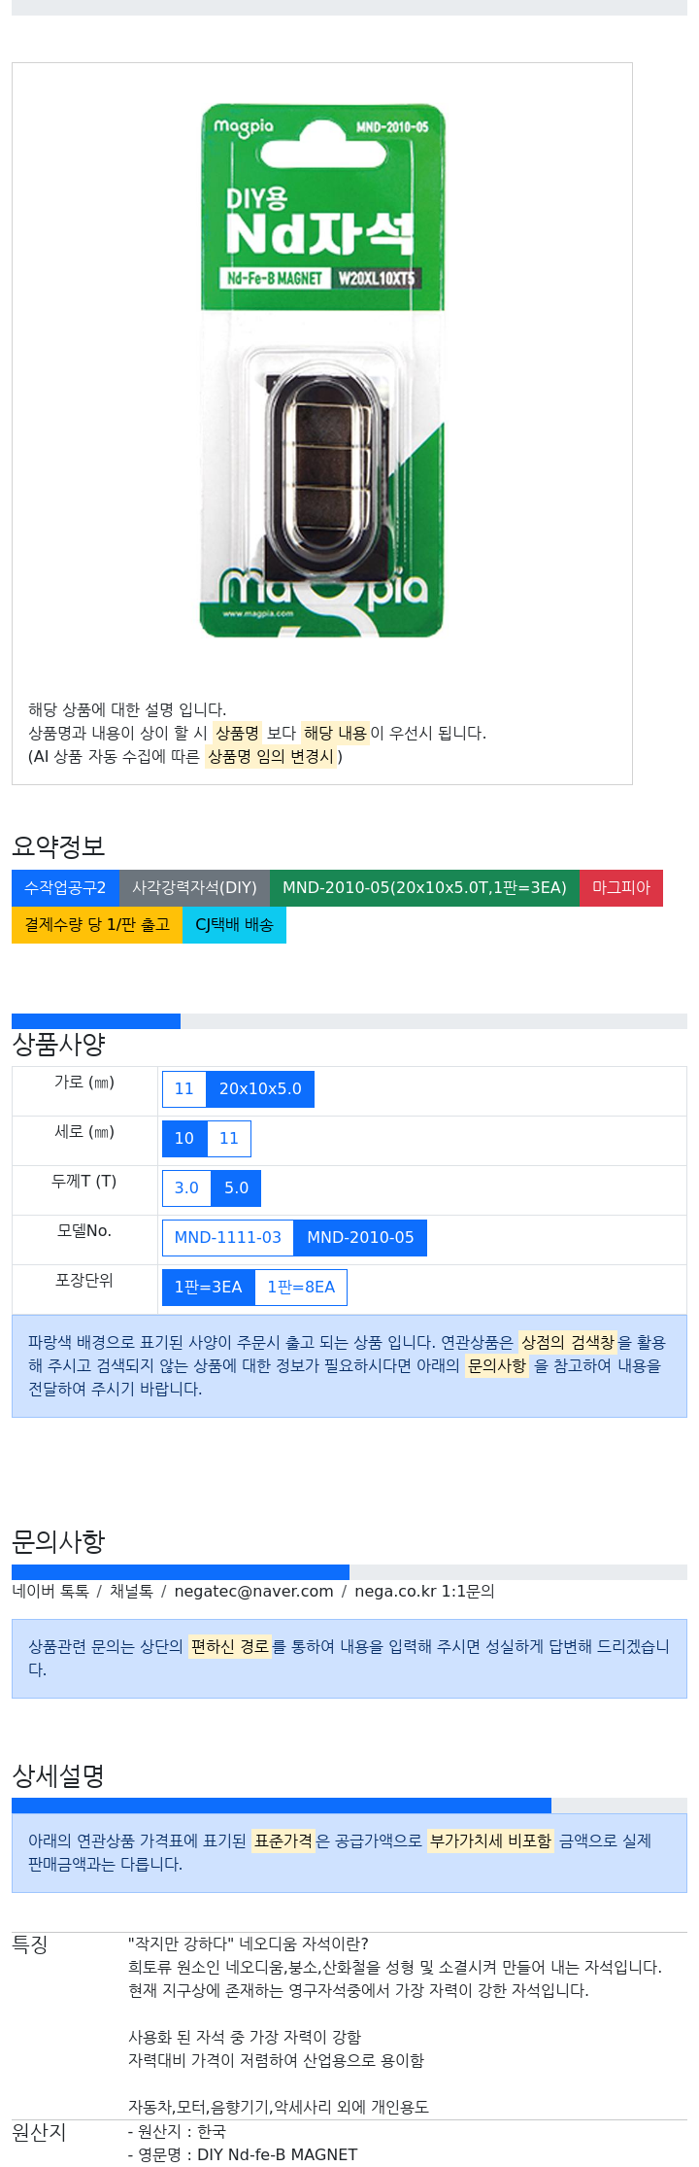Viewport: 699px width, 2167px height.
Task: Choose packaging unit 1판=8EA
Action: point(301,1288)
